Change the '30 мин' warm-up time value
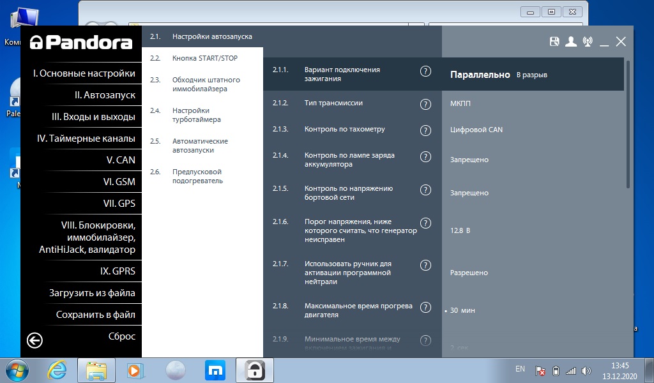Image resolution: width=654 pixels, height=383 pixels. [x=462, y=310]
